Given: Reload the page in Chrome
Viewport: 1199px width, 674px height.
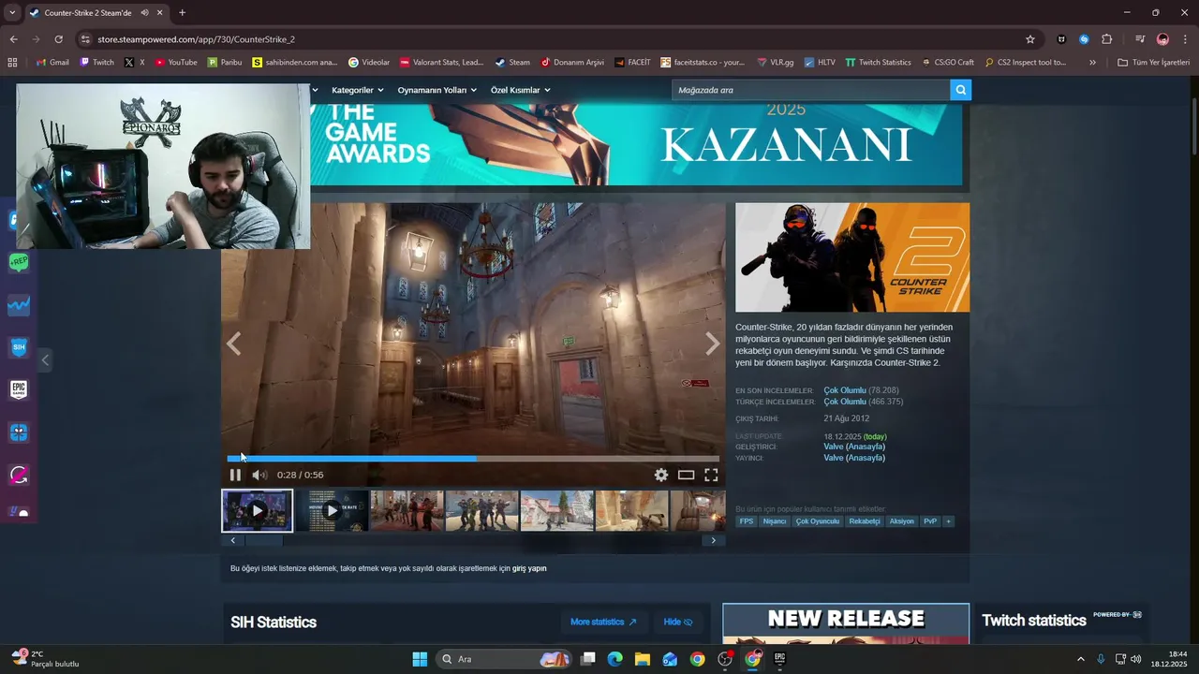Looking at the screenshot, I should [59, 39].
